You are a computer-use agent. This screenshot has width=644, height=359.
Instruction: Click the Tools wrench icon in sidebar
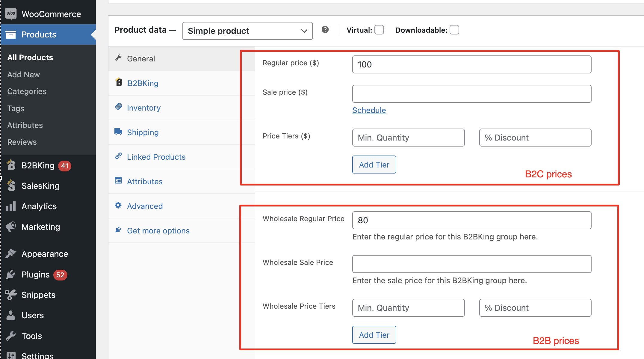(11, 336)
